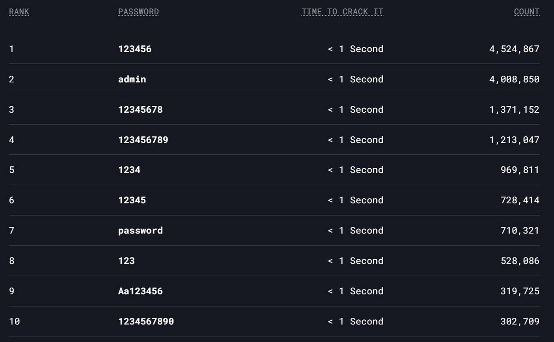Select password 12345678 in rank 3
This screenshot has width=554, height=342.
click(x=140, y=110)
